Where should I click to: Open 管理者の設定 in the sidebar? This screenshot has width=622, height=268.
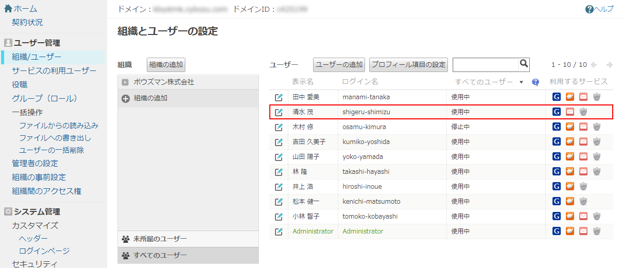[x=35, y=163]
